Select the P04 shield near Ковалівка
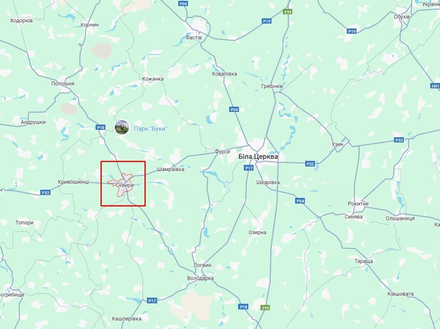This screenshot has height=329, width=440. 234,110
